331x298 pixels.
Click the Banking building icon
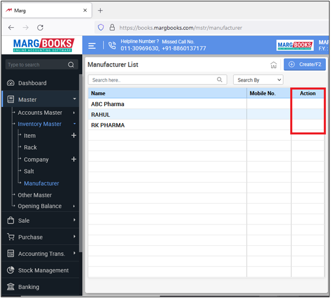point(10,287)
